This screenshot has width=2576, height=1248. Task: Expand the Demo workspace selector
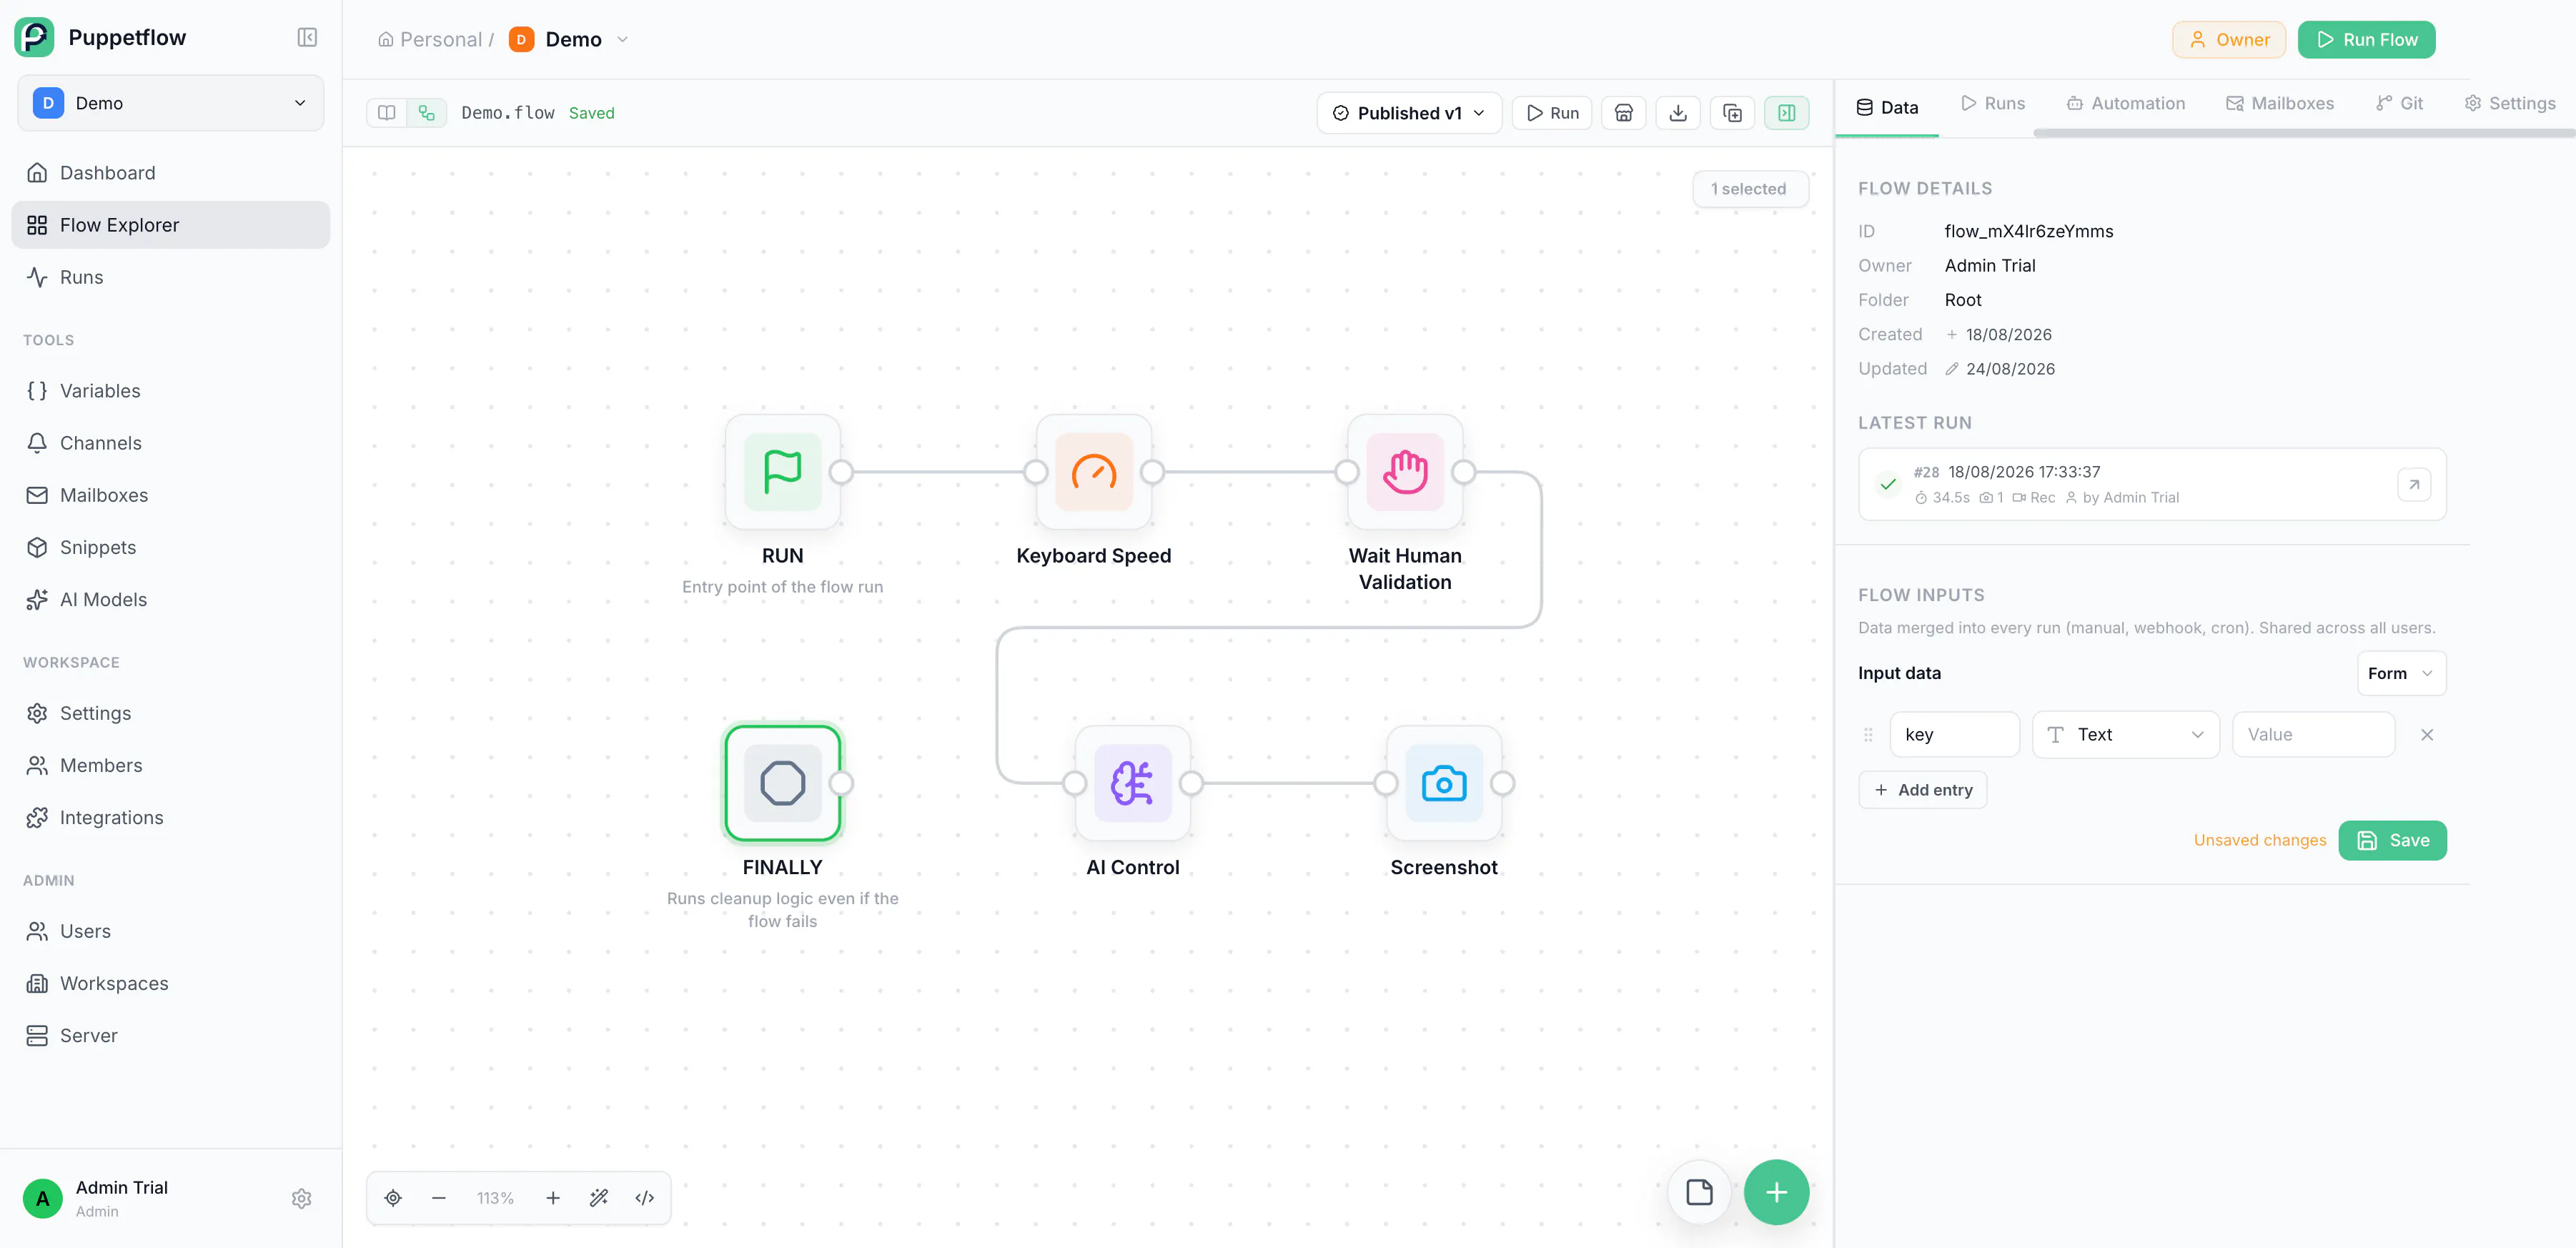170,103
